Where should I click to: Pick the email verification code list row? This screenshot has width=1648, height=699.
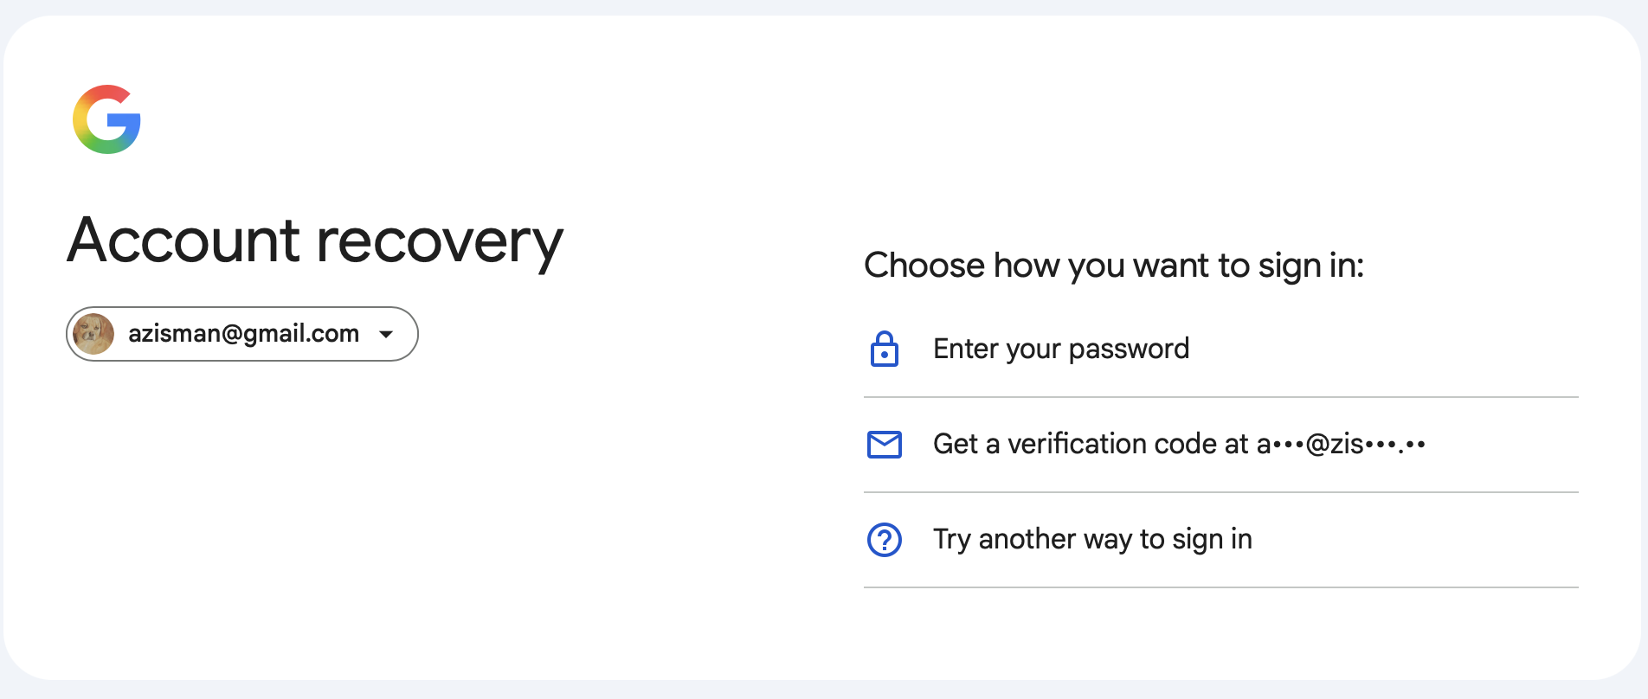1221,445
